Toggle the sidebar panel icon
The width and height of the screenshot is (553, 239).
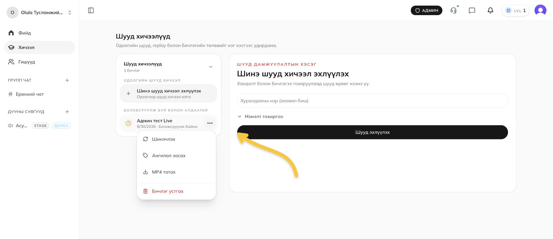click(91, 11)
